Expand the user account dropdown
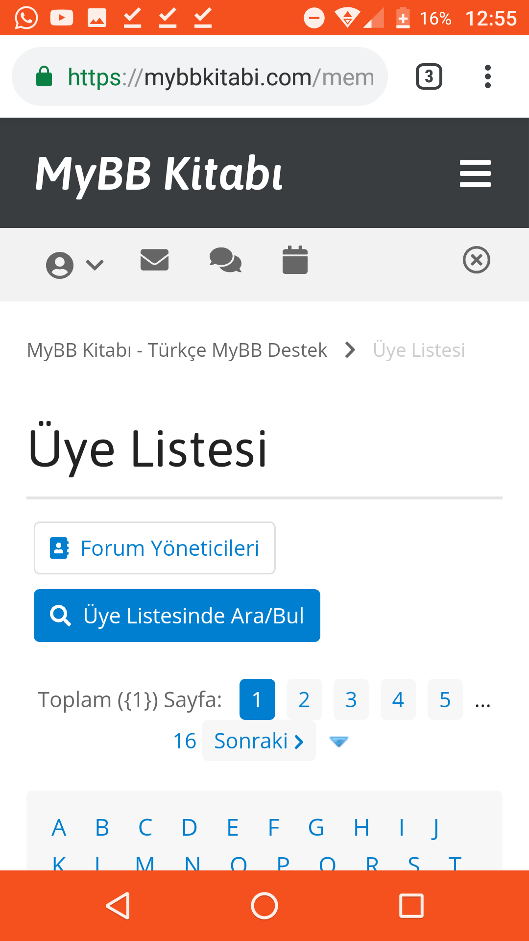 (x=74, y=265)
